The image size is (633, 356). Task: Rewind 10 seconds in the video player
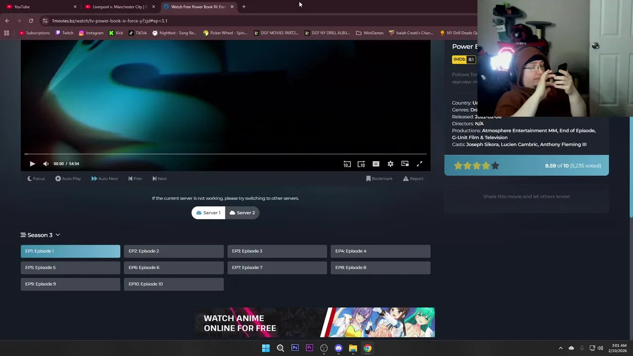(347, 164)
